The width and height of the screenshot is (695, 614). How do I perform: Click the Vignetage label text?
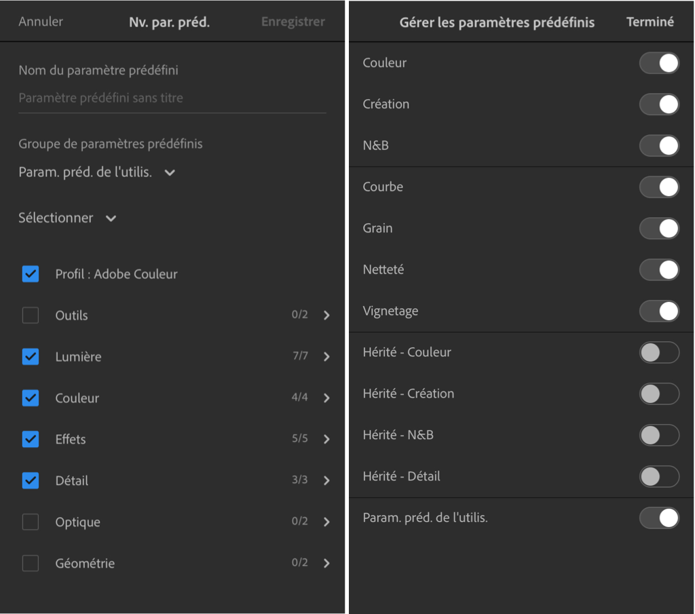pos(390,311)
